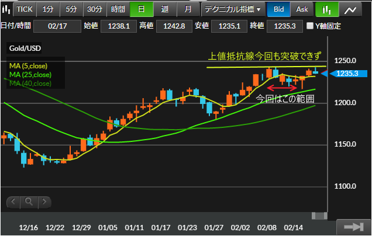Click the magnifier zoom icon

point(29,202)
